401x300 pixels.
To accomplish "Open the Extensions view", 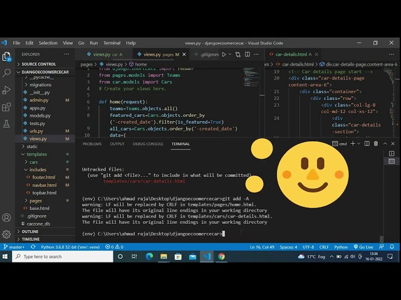I will click(x=6, y=107).
